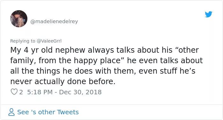This screenshot has width=223, height=120.
Task: Open the @madelienedelrey handle
Action: 54,22
